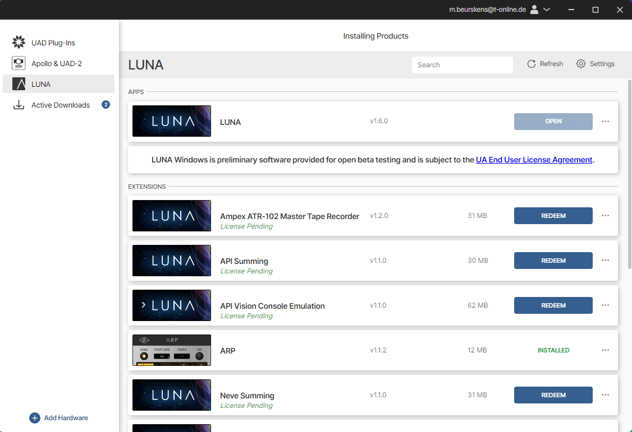Open more options for Ampex ATR-102
This screenshot has height=432, width=632.
605,216
